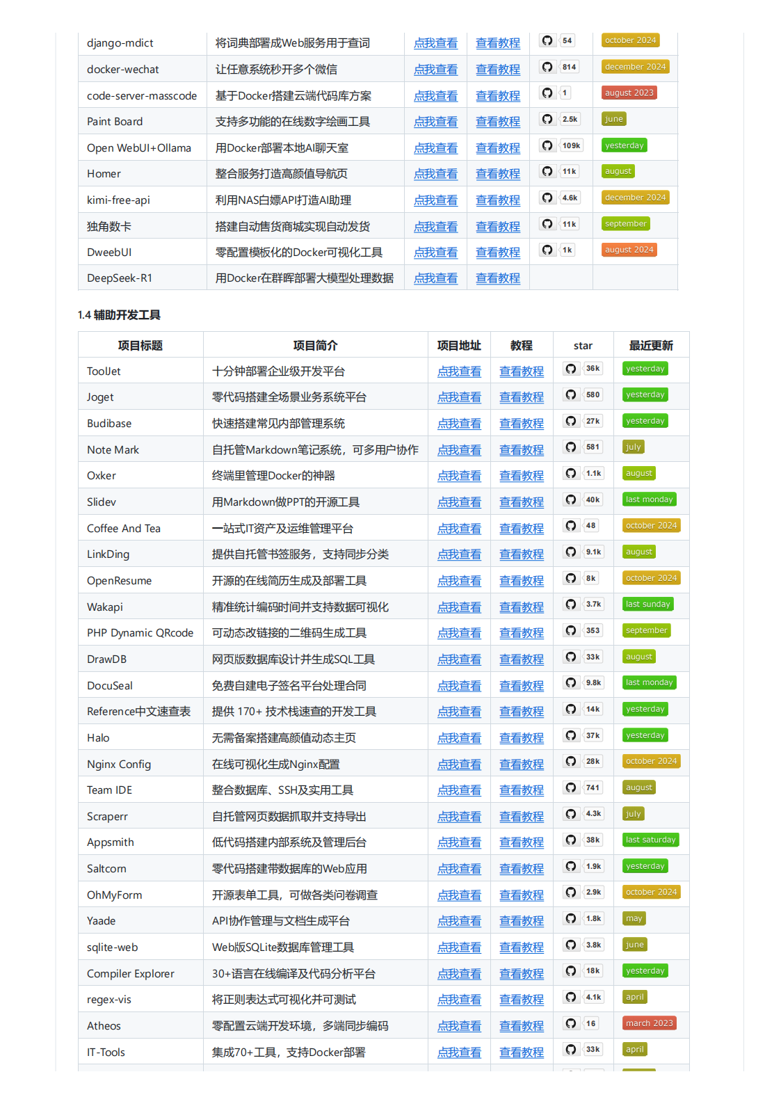Click the last saturday badge for Appsmith
The height and width of the screenshot is (1104, 781).
[651, 840]
